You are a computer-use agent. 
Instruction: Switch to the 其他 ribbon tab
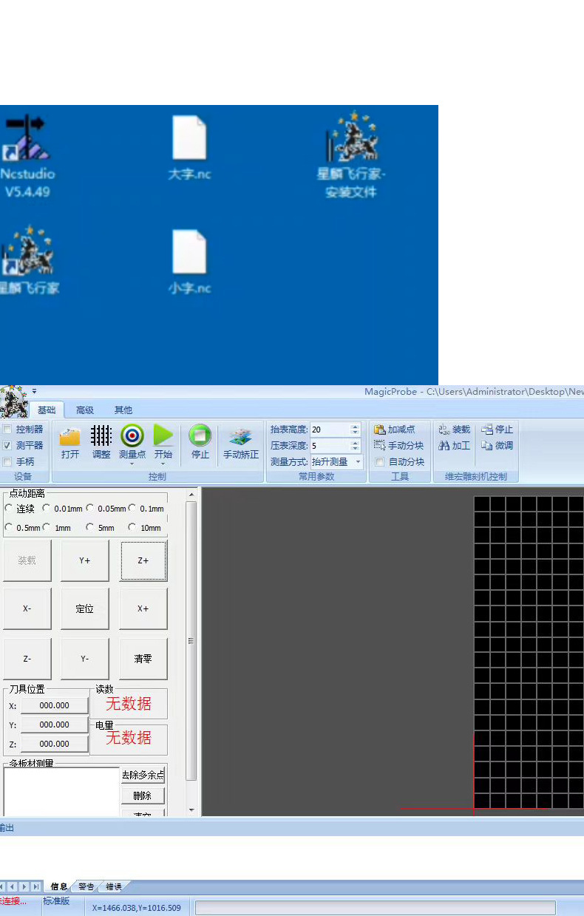[x=123, y=410]
